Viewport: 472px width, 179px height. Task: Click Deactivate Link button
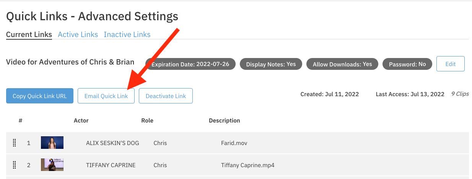[166, 96]
